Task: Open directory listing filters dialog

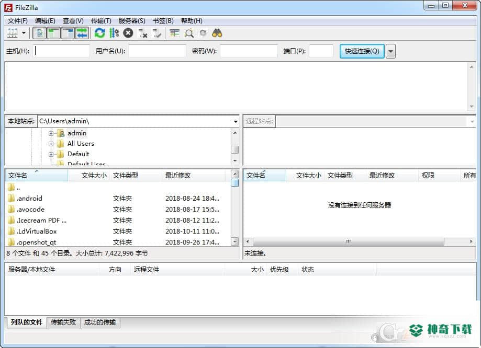Action: click(x=174, y=33)
